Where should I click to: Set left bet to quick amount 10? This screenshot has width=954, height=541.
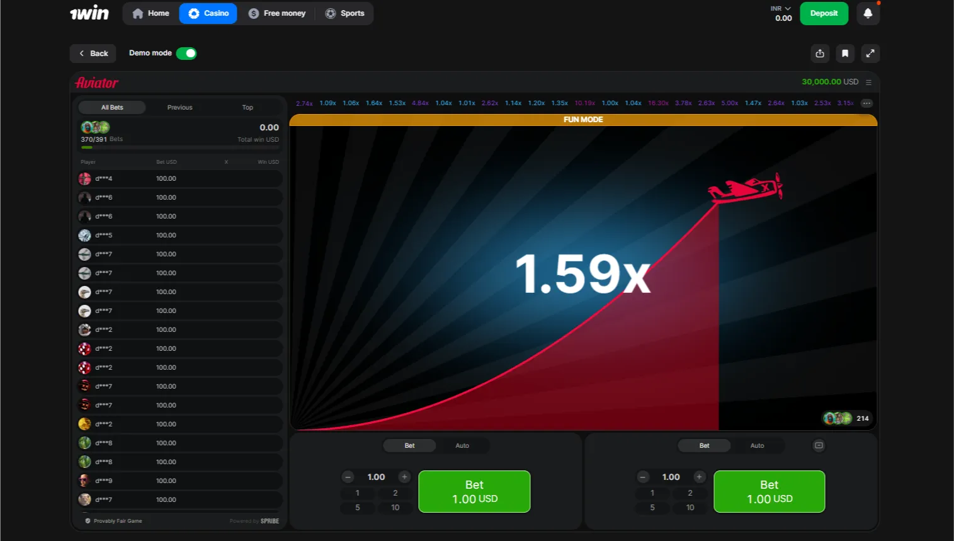[395, 508]
